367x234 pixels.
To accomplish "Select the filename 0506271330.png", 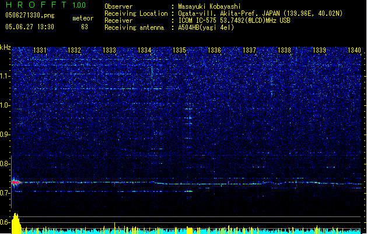I will tap(30, 15).
